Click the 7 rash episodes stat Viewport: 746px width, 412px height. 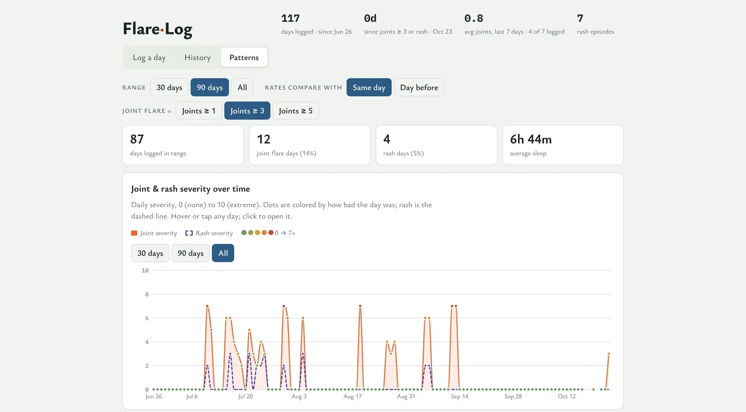595,24
